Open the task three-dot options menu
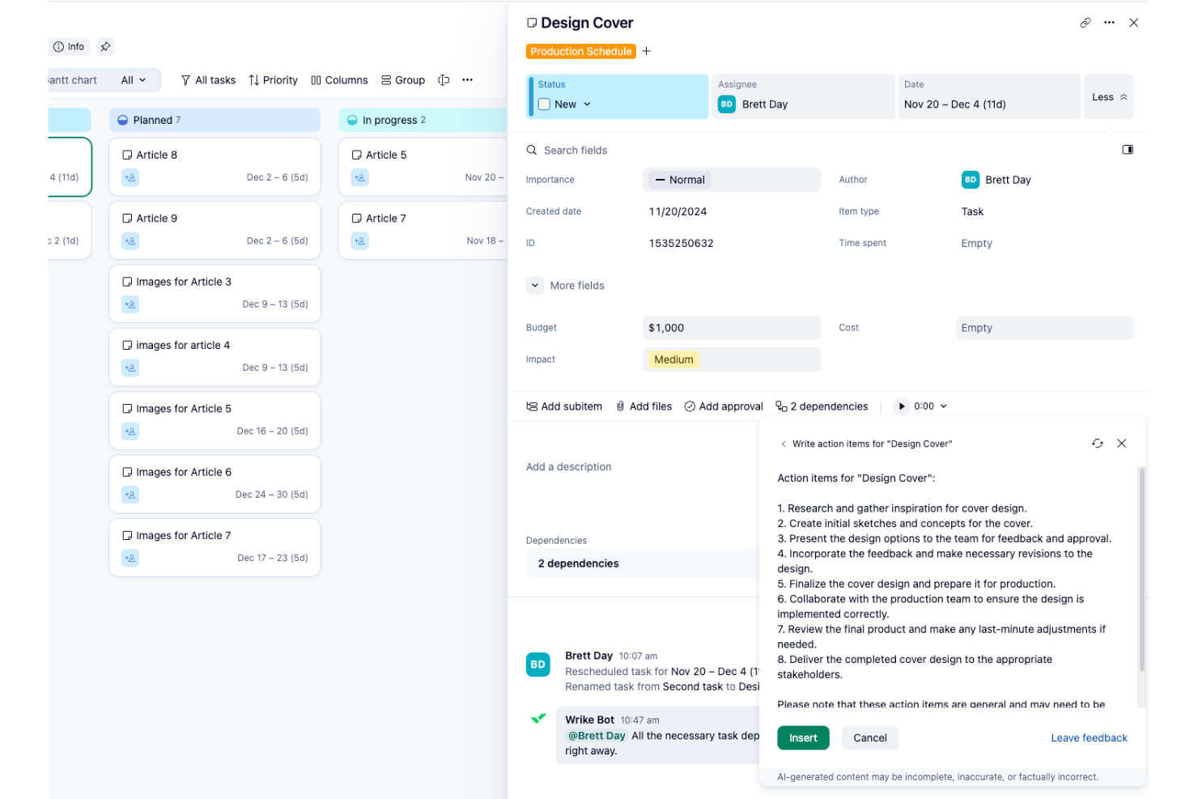This screenshot has width=1198, height=799. 1109,23
